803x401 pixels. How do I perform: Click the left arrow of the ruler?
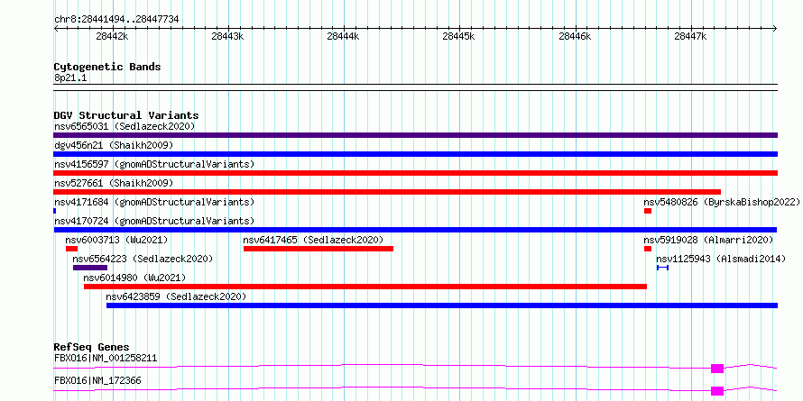[x=56, y=29]
